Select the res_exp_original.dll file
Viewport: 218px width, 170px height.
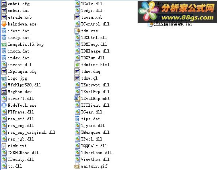click(x=28, y=132)
